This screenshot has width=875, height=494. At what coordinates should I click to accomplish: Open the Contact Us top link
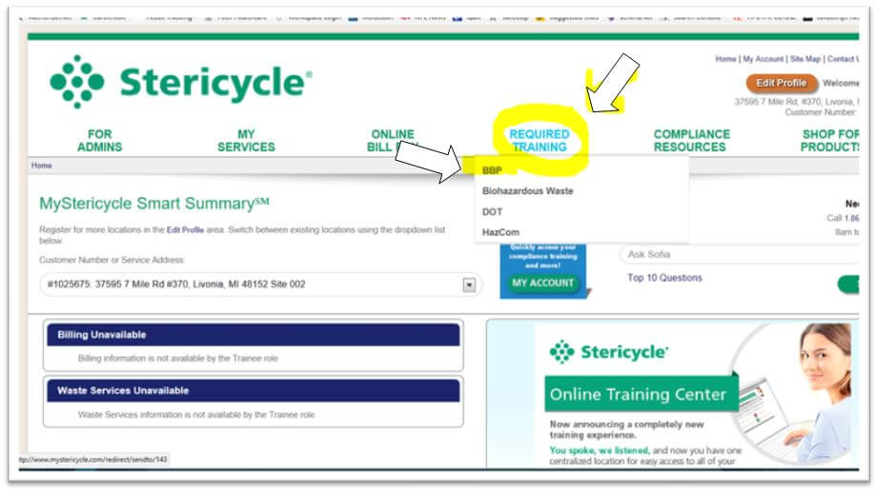pyautogui.click(x=844, y=59)
